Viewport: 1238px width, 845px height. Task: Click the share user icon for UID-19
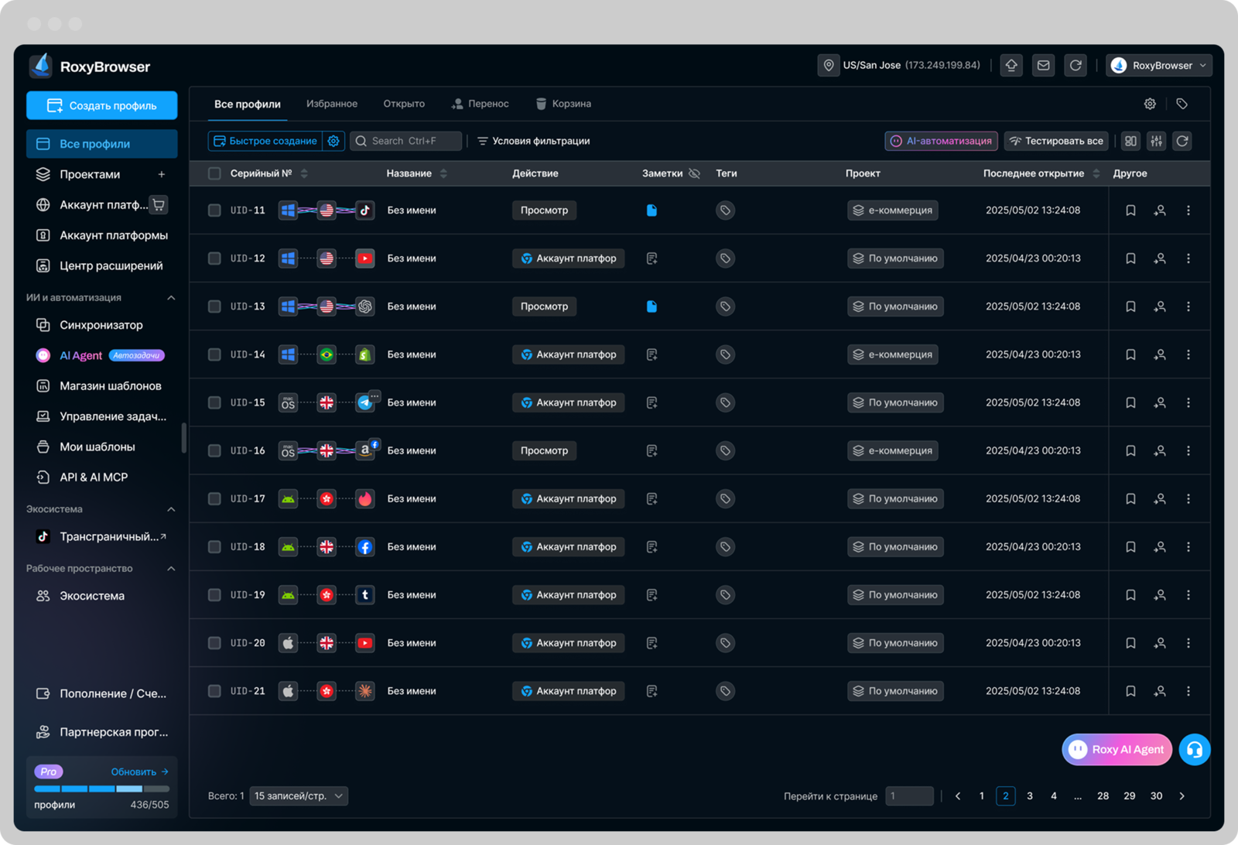point(1160,595)
